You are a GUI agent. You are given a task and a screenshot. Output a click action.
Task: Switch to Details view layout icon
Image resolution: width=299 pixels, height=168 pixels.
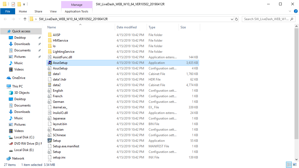289,165
